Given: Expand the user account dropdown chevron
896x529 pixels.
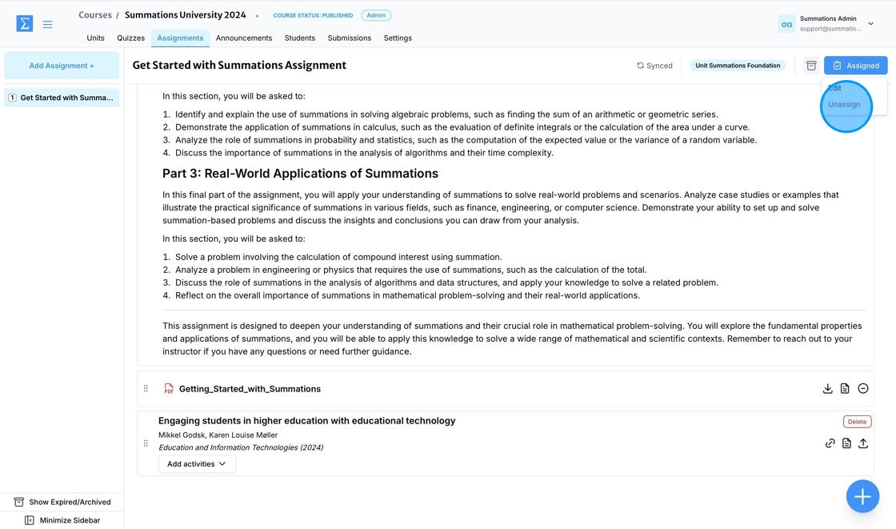Looking at the screenshot, I should (871, 24).
